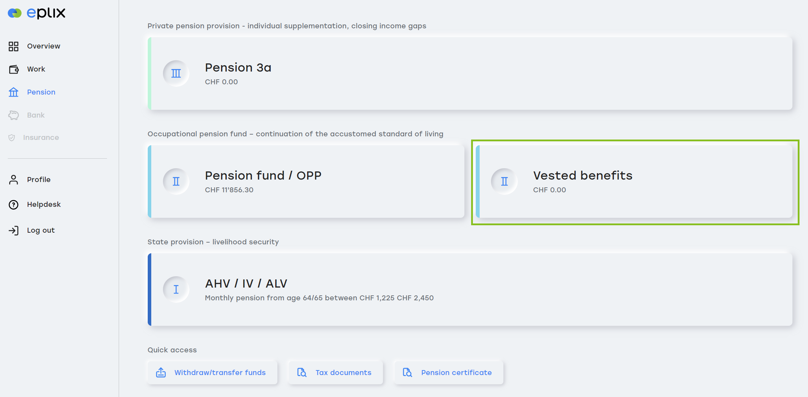
Task: Open the Pension fund / OPP card
Action: point(306,182)
